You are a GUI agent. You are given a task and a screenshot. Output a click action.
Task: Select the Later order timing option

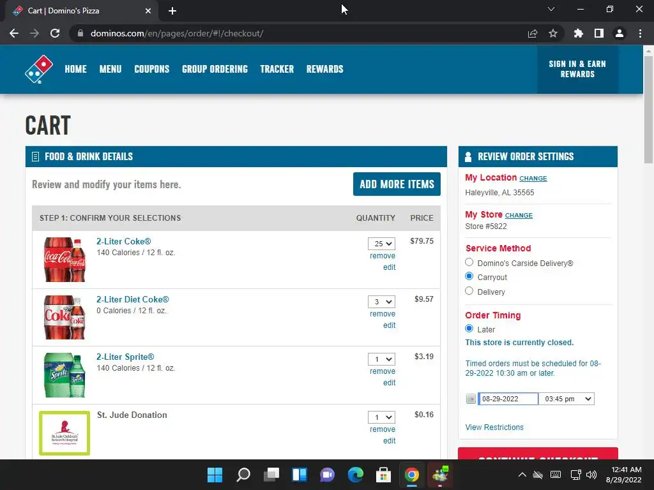click(x=469, y=329)
